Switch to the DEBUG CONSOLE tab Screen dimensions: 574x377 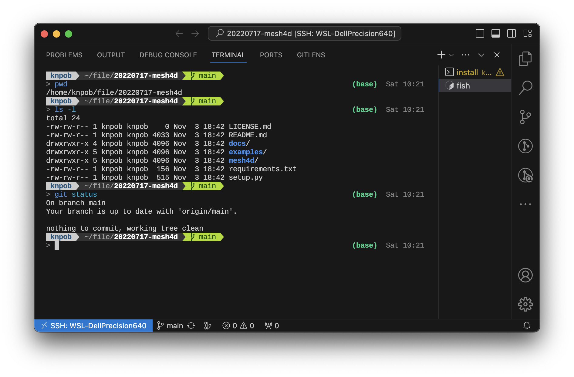[168, 55]
